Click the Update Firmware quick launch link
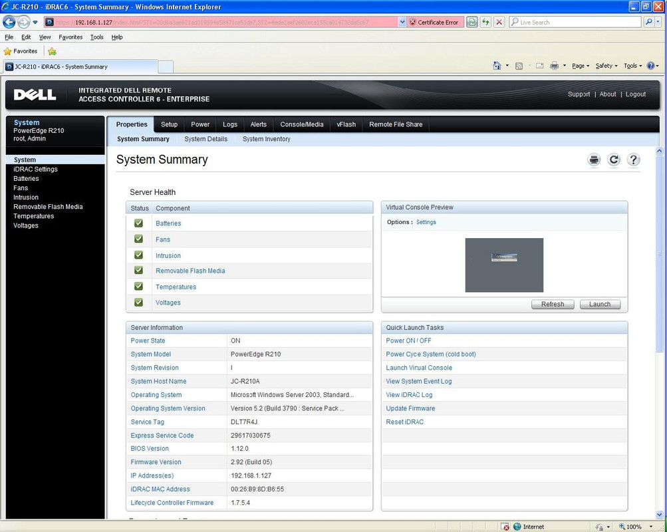 pyautogui.click(x=410, y=408)
